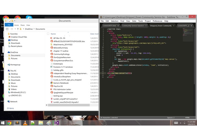This screenshot has width=197, height=140.
Task: Select APBioECOLOGYUNITSTUDYGUIDE.doc file
Action: pyautogui.click(x=69, y=41)
